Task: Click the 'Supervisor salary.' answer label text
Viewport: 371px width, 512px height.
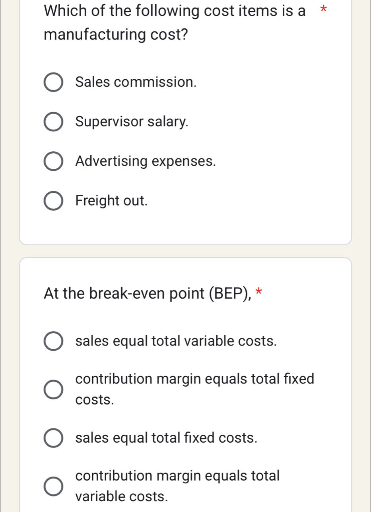Action: click(x=132, y=122)
